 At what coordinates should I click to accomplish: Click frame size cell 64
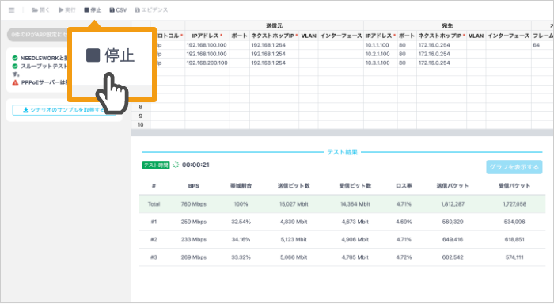542,45
